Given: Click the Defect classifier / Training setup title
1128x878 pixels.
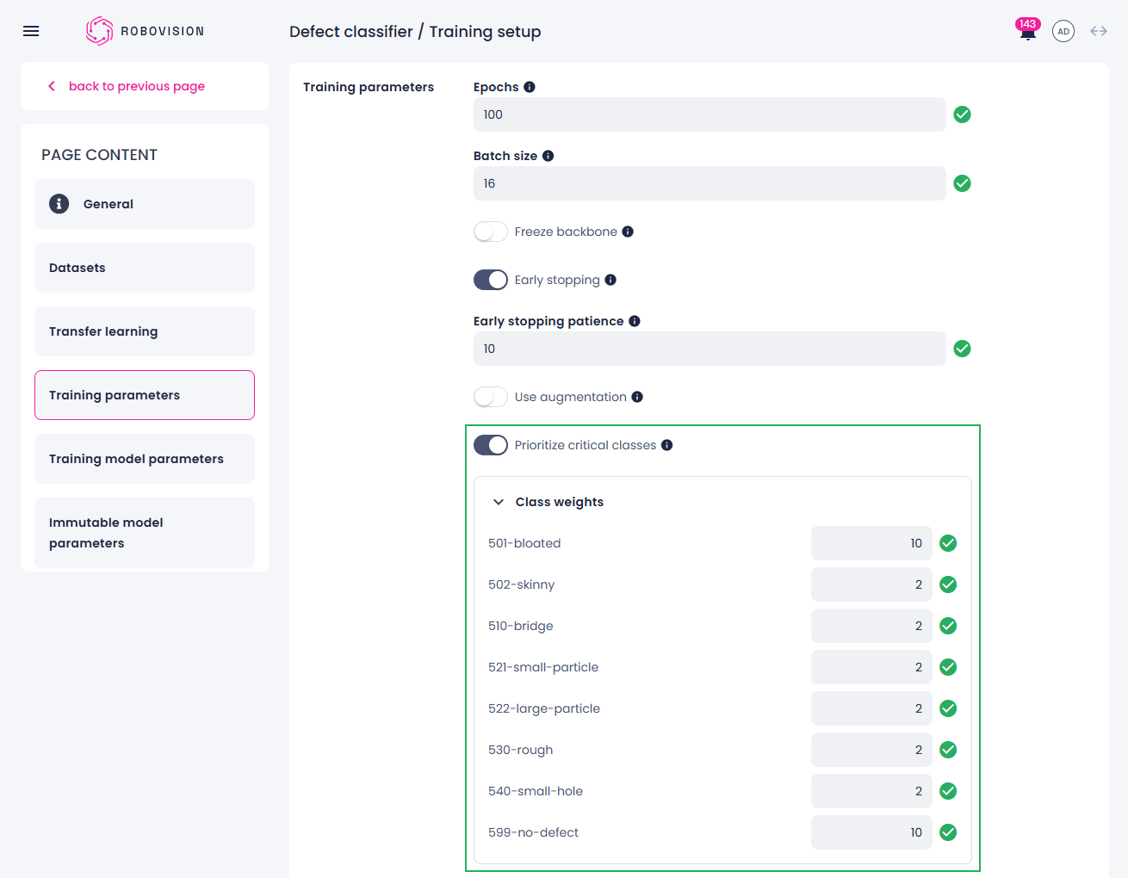Looking at the screenshot, I should pyautogui.click(x=415, y=32).
